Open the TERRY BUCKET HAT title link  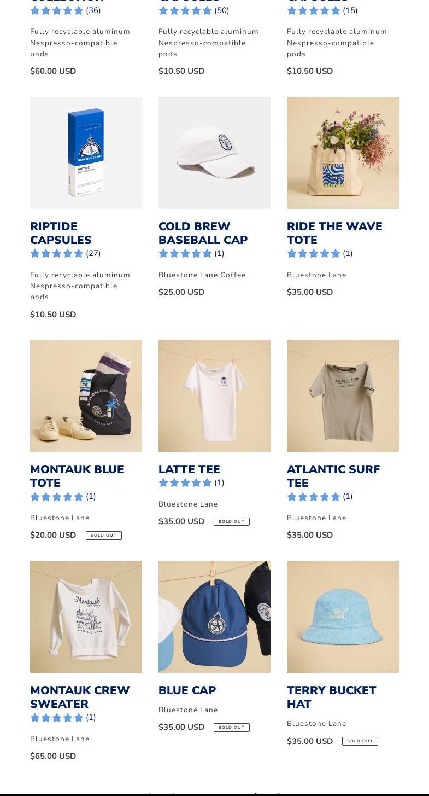pyautogui.click(x=332, y=697)
